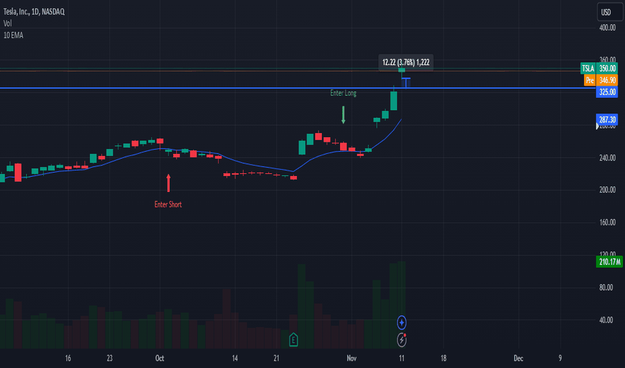Viewport: 625px width, 368px height.
Task: Click the TSLA 350.00 price label
Action: [x=599, y=68]
